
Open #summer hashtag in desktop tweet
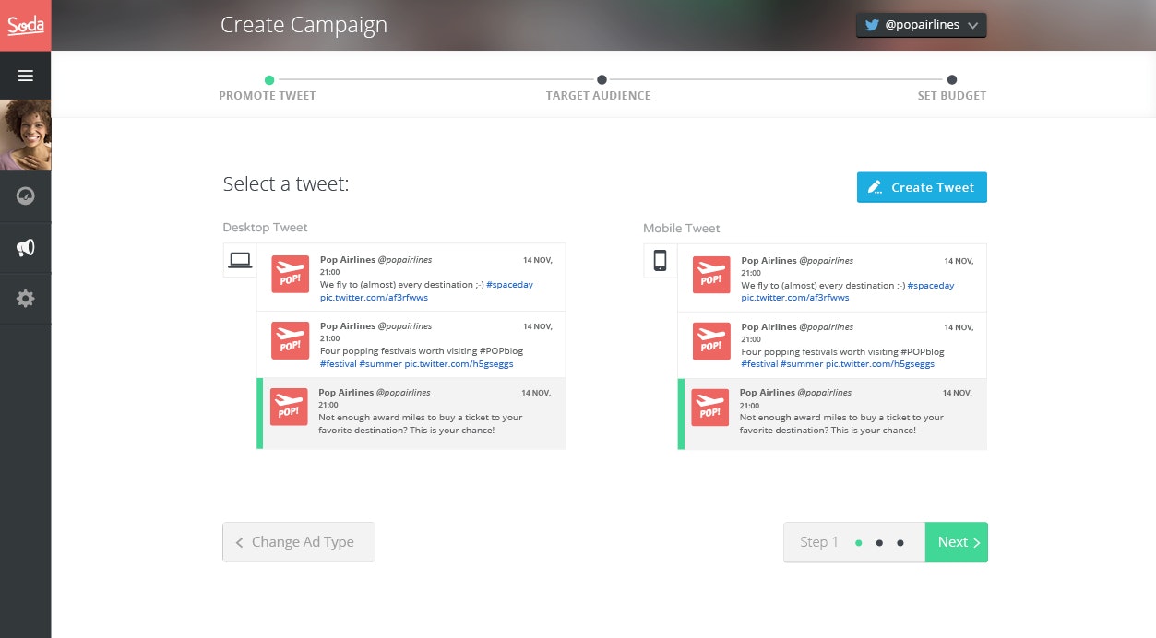[x=380, y=363]
